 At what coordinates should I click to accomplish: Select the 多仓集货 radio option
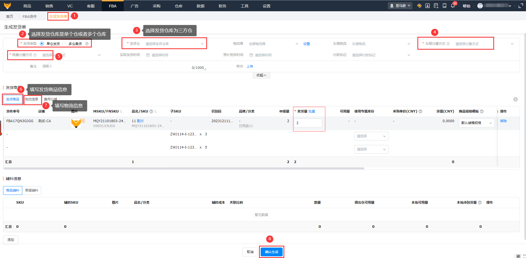click(x=64, y=44)
